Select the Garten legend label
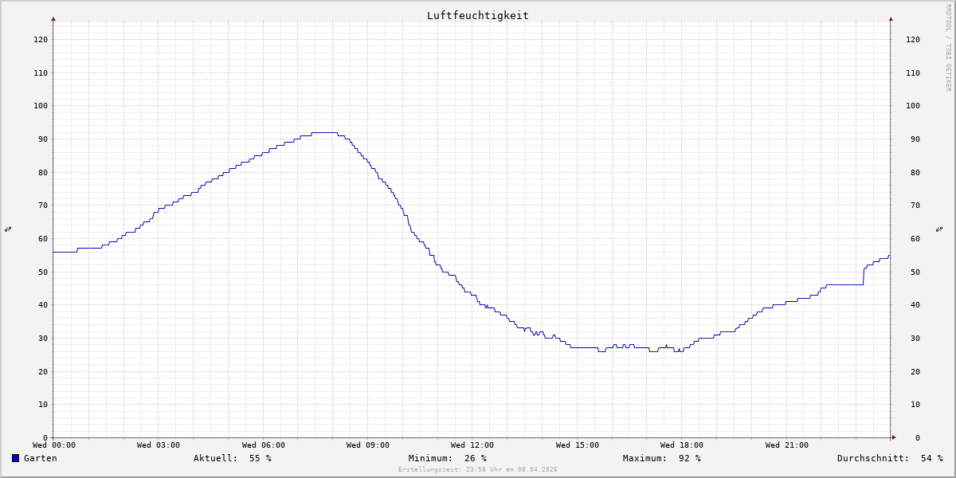 (40, 458)
